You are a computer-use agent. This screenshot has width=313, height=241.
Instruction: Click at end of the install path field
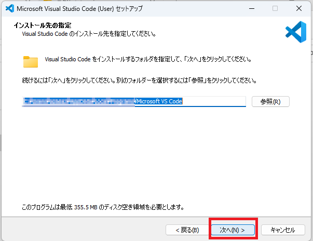218,101
